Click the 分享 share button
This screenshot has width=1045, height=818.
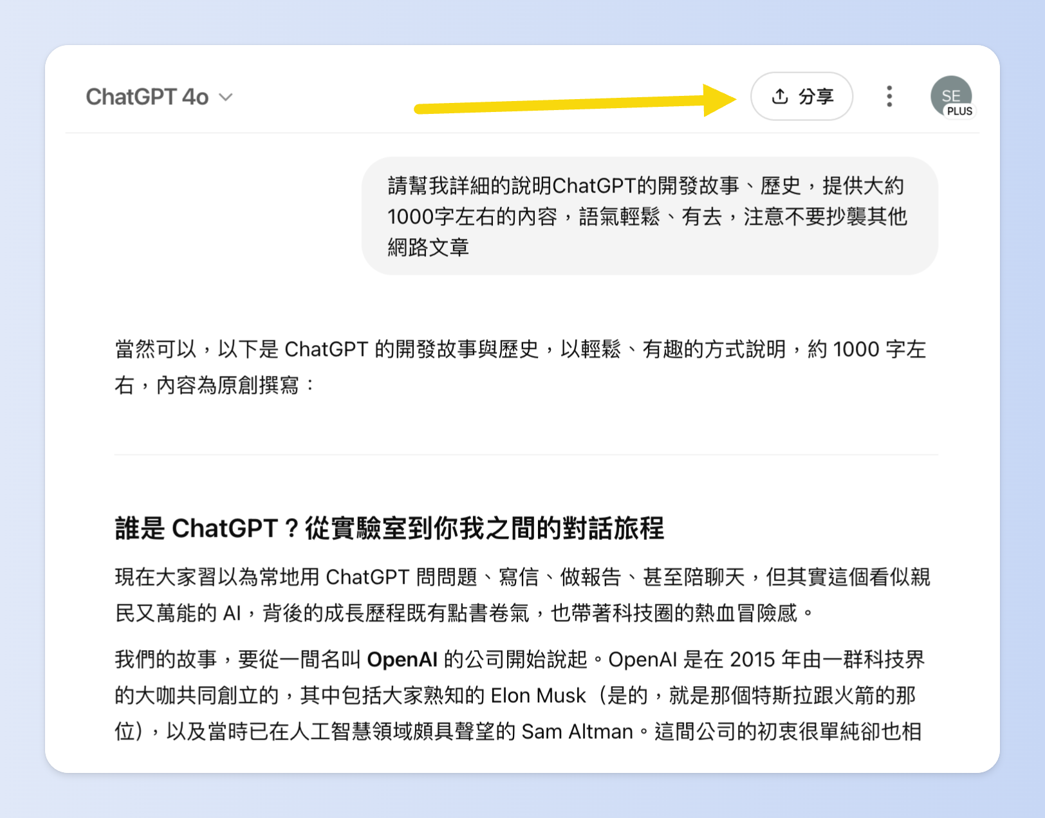point(802,97)
